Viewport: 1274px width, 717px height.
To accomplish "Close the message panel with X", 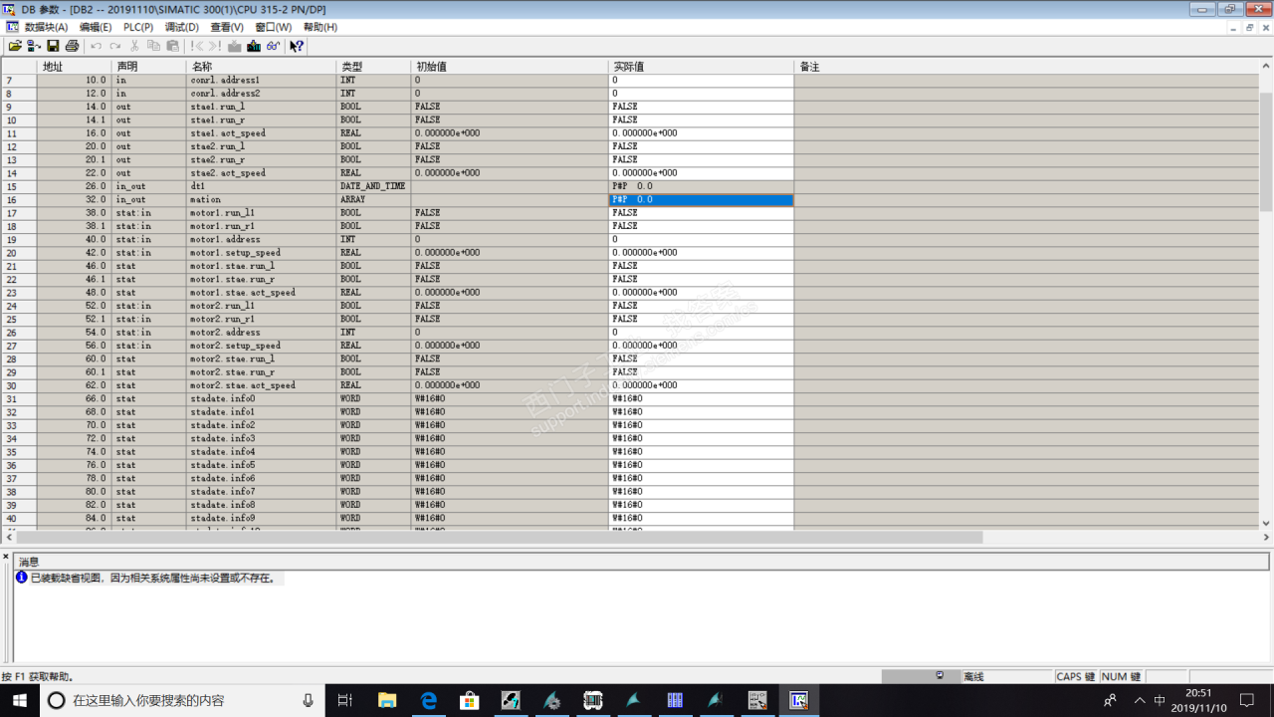I will [6, 557].
